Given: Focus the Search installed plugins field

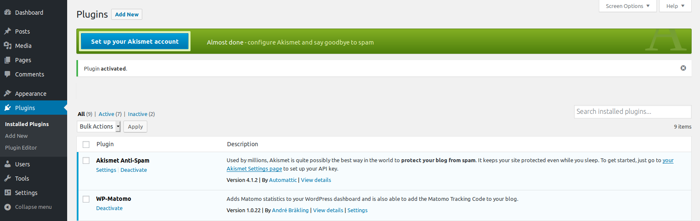Looking at the screenshot, I should 632,112.
